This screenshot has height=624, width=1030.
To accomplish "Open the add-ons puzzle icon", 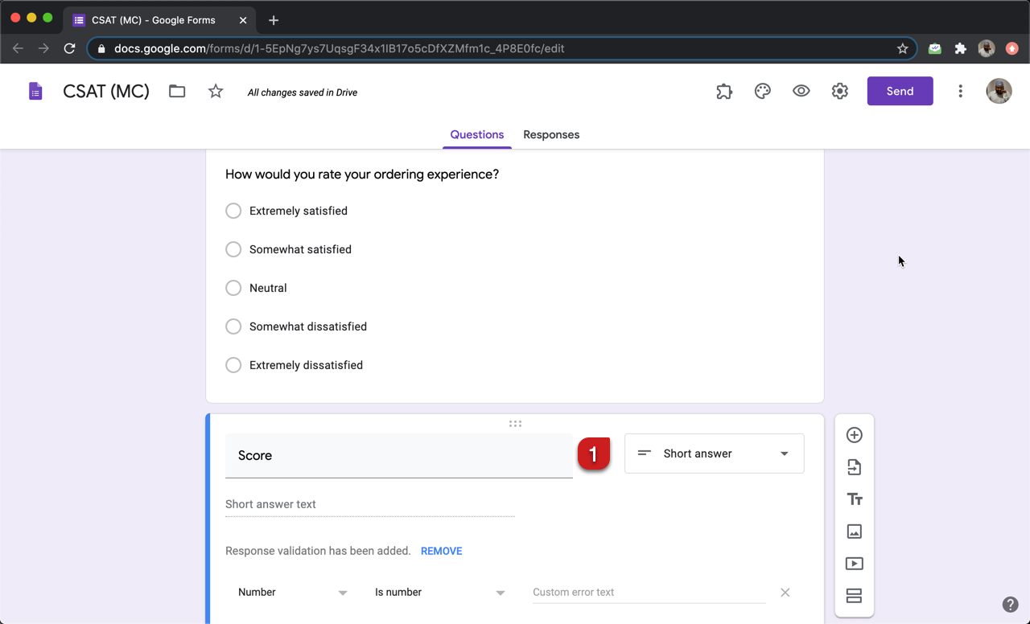I will (724, 92).
